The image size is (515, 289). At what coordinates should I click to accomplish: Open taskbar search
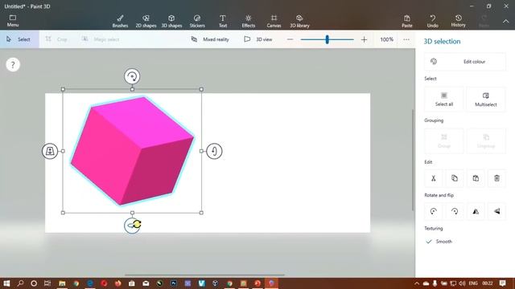coord(20,283)
